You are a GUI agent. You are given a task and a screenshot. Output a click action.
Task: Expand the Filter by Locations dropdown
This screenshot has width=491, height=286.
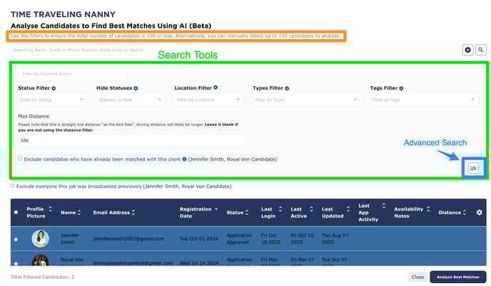(209, 100)
